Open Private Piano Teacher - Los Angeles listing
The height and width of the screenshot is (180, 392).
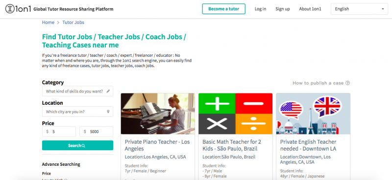pyautogui.click(x=157, y=145)
